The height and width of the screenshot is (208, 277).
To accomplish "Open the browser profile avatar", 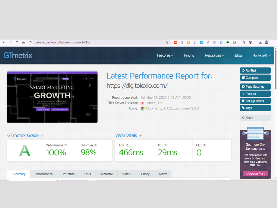I will pyautogui.click(x=266, y=42).
